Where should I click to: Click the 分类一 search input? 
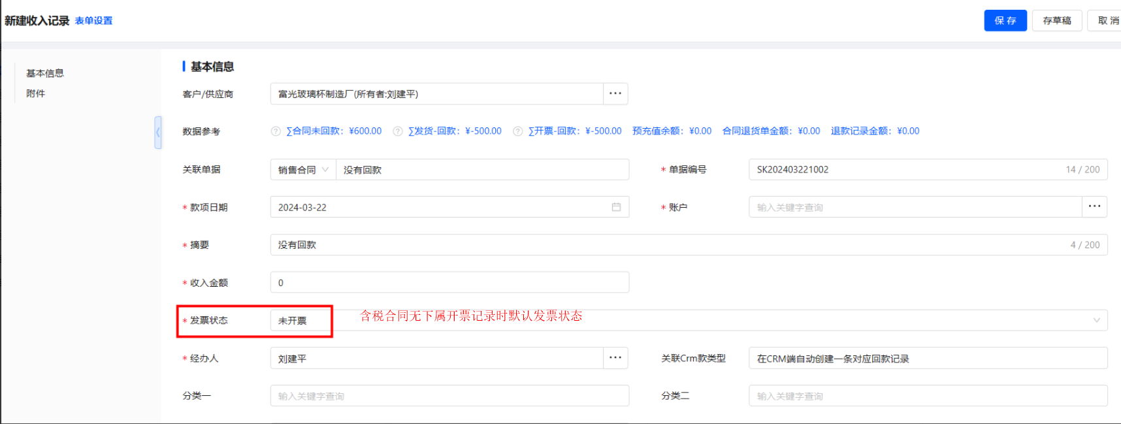449,396
